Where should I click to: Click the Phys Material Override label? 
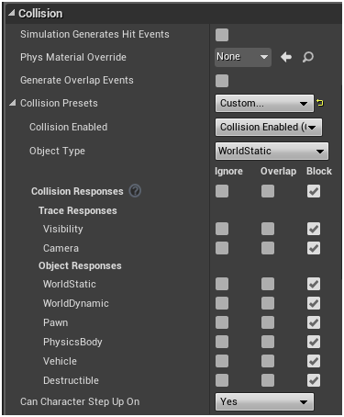click(73, 57)
